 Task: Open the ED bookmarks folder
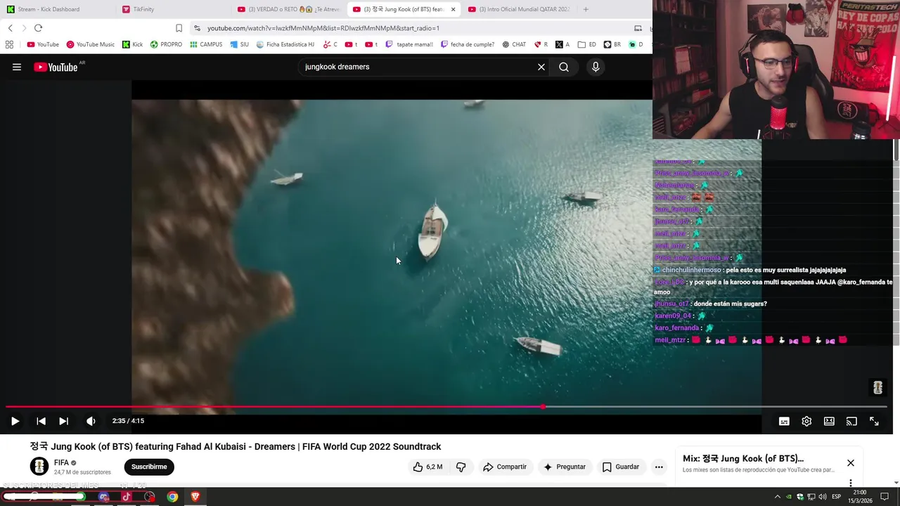[x=587, y=44]
